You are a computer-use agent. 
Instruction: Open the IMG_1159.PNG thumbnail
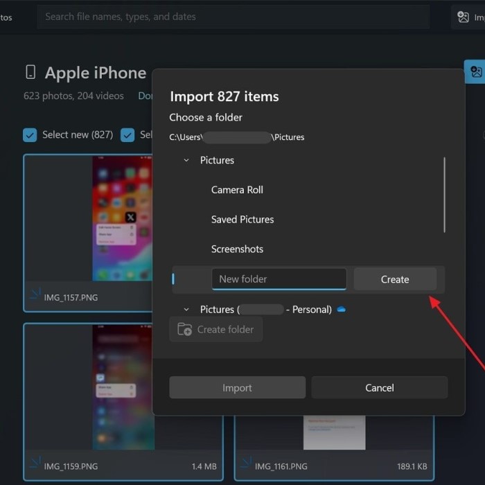123,387
